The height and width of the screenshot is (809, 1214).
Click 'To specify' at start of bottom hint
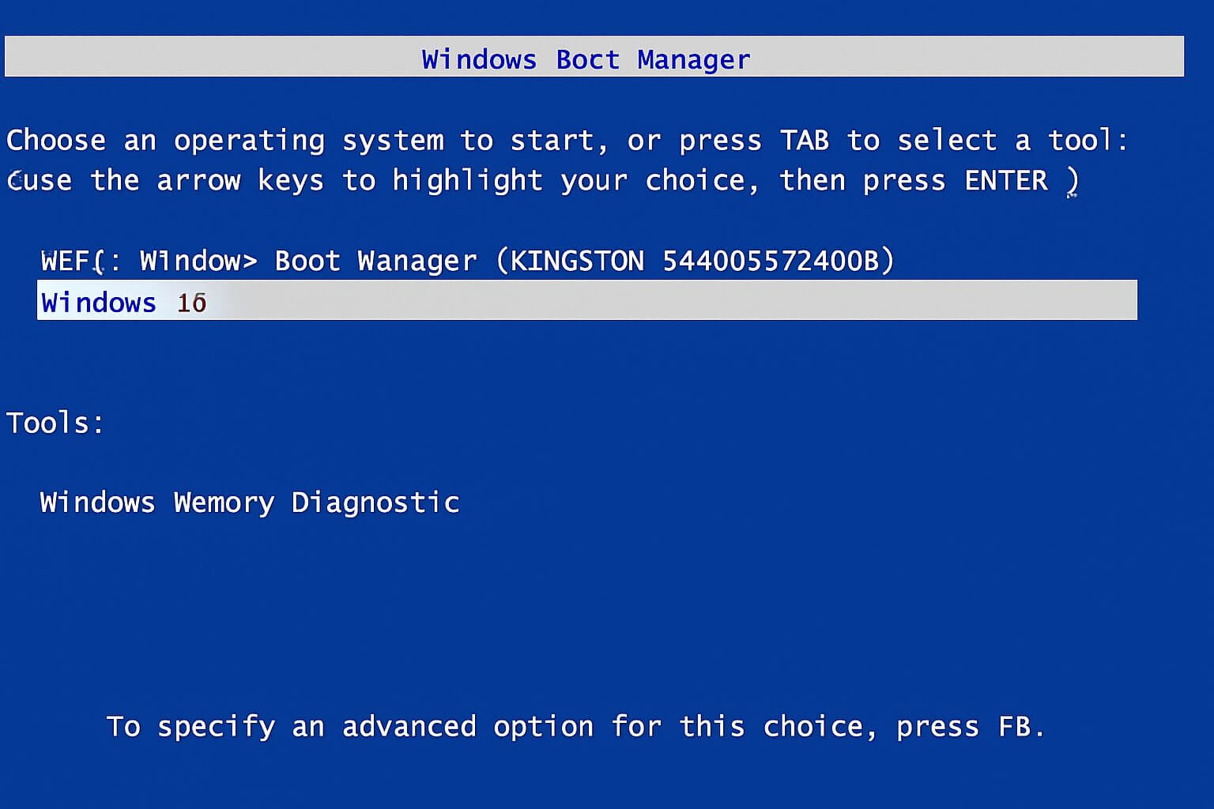pyautogui.click(x=190, y=727)
